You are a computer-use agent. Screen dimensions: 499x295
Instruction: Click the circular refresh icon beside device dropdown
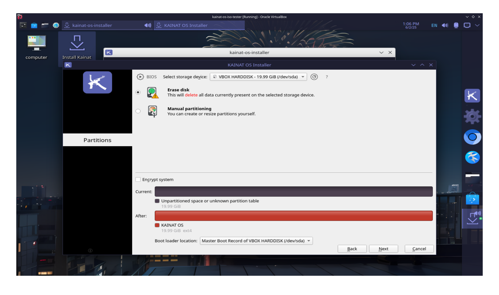[x=314, y=77]
